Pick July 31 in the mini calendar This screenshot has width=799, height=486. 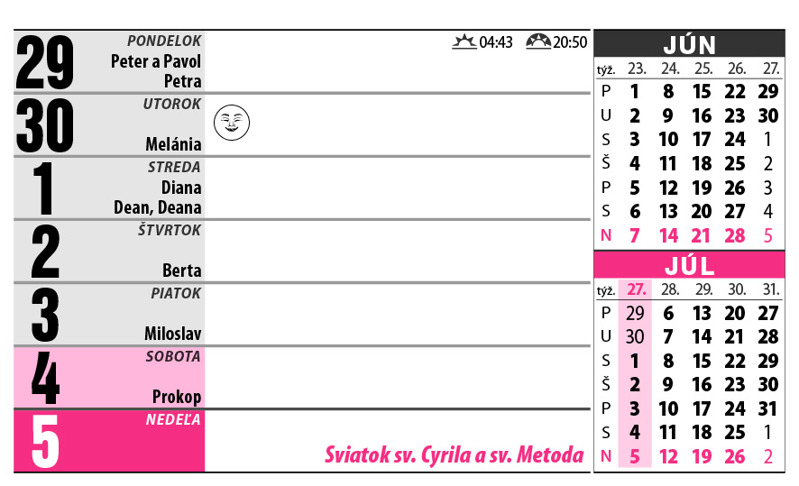(768, 408)
